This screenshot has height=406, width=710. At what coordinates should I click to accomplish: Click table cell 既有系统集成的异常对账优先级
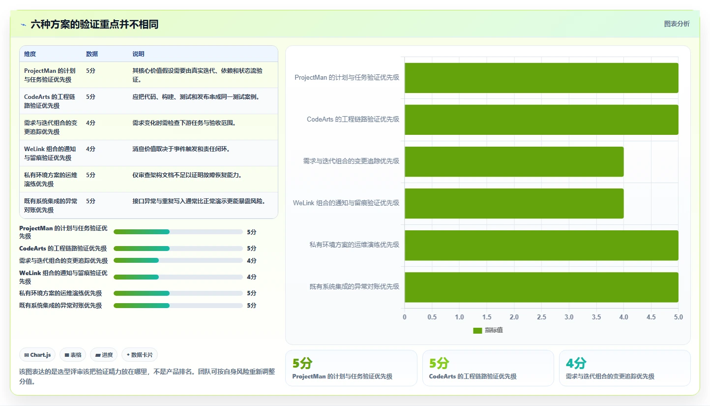[x=51, y=206]
